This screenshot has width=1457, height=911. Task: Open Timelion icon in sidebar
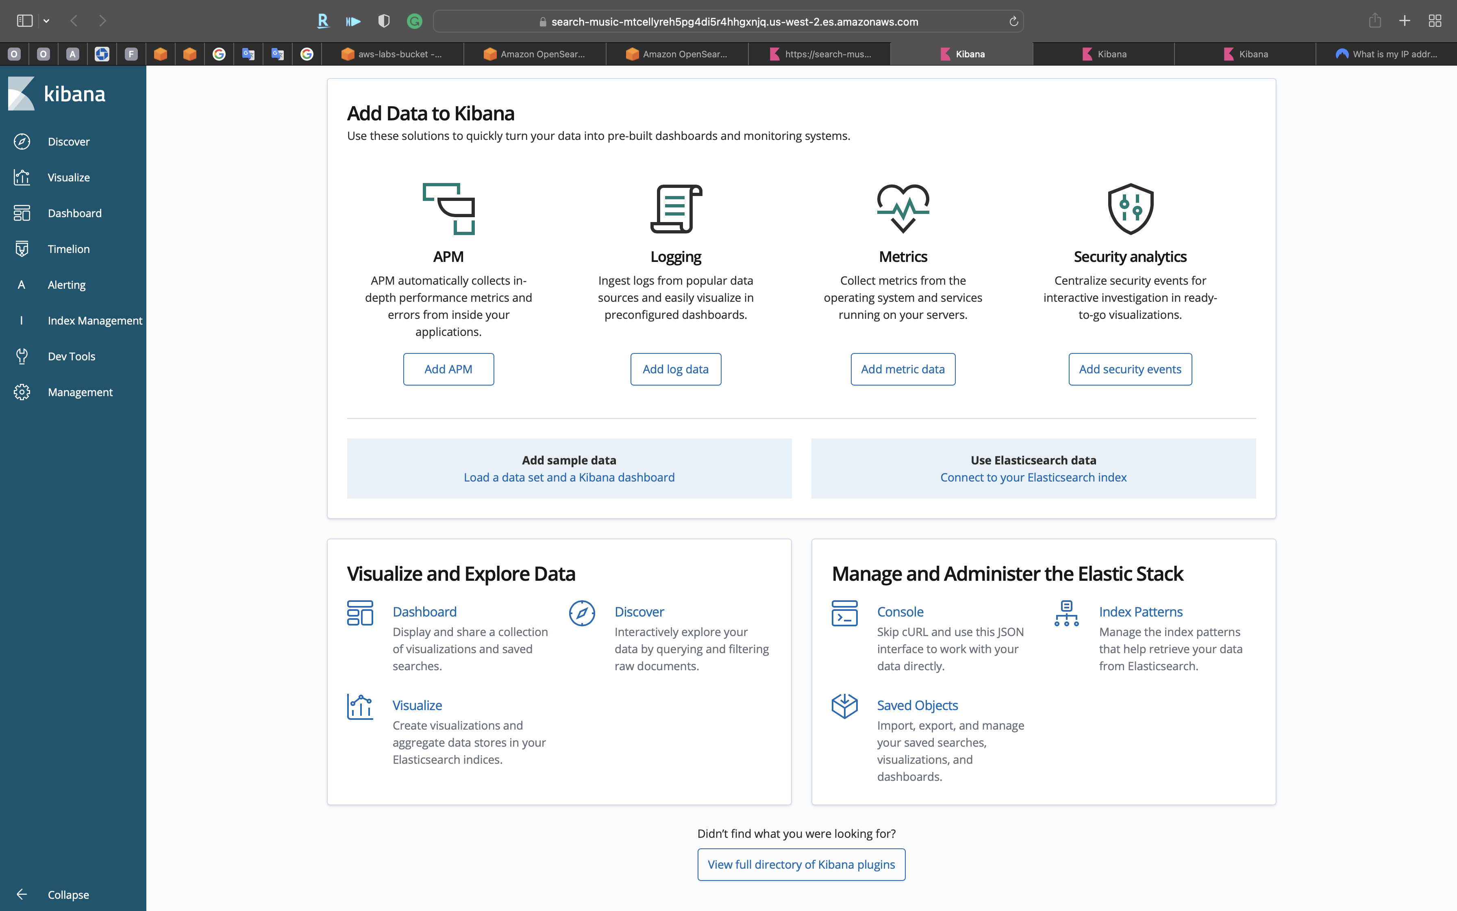22,249
